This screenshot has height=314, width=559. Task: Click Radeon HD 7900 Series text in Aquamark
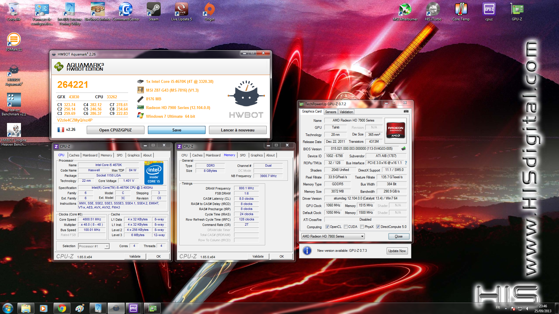click(x=178, y=108)
